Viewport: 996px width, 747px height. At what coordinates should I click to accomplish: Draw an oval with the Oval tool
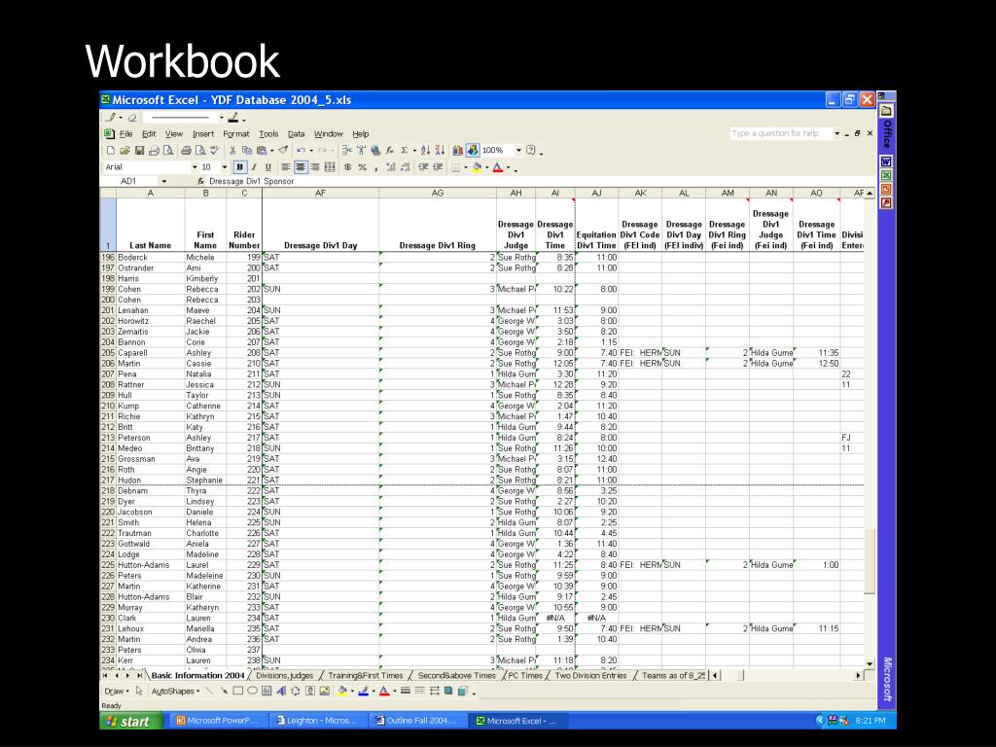point(252,692)
